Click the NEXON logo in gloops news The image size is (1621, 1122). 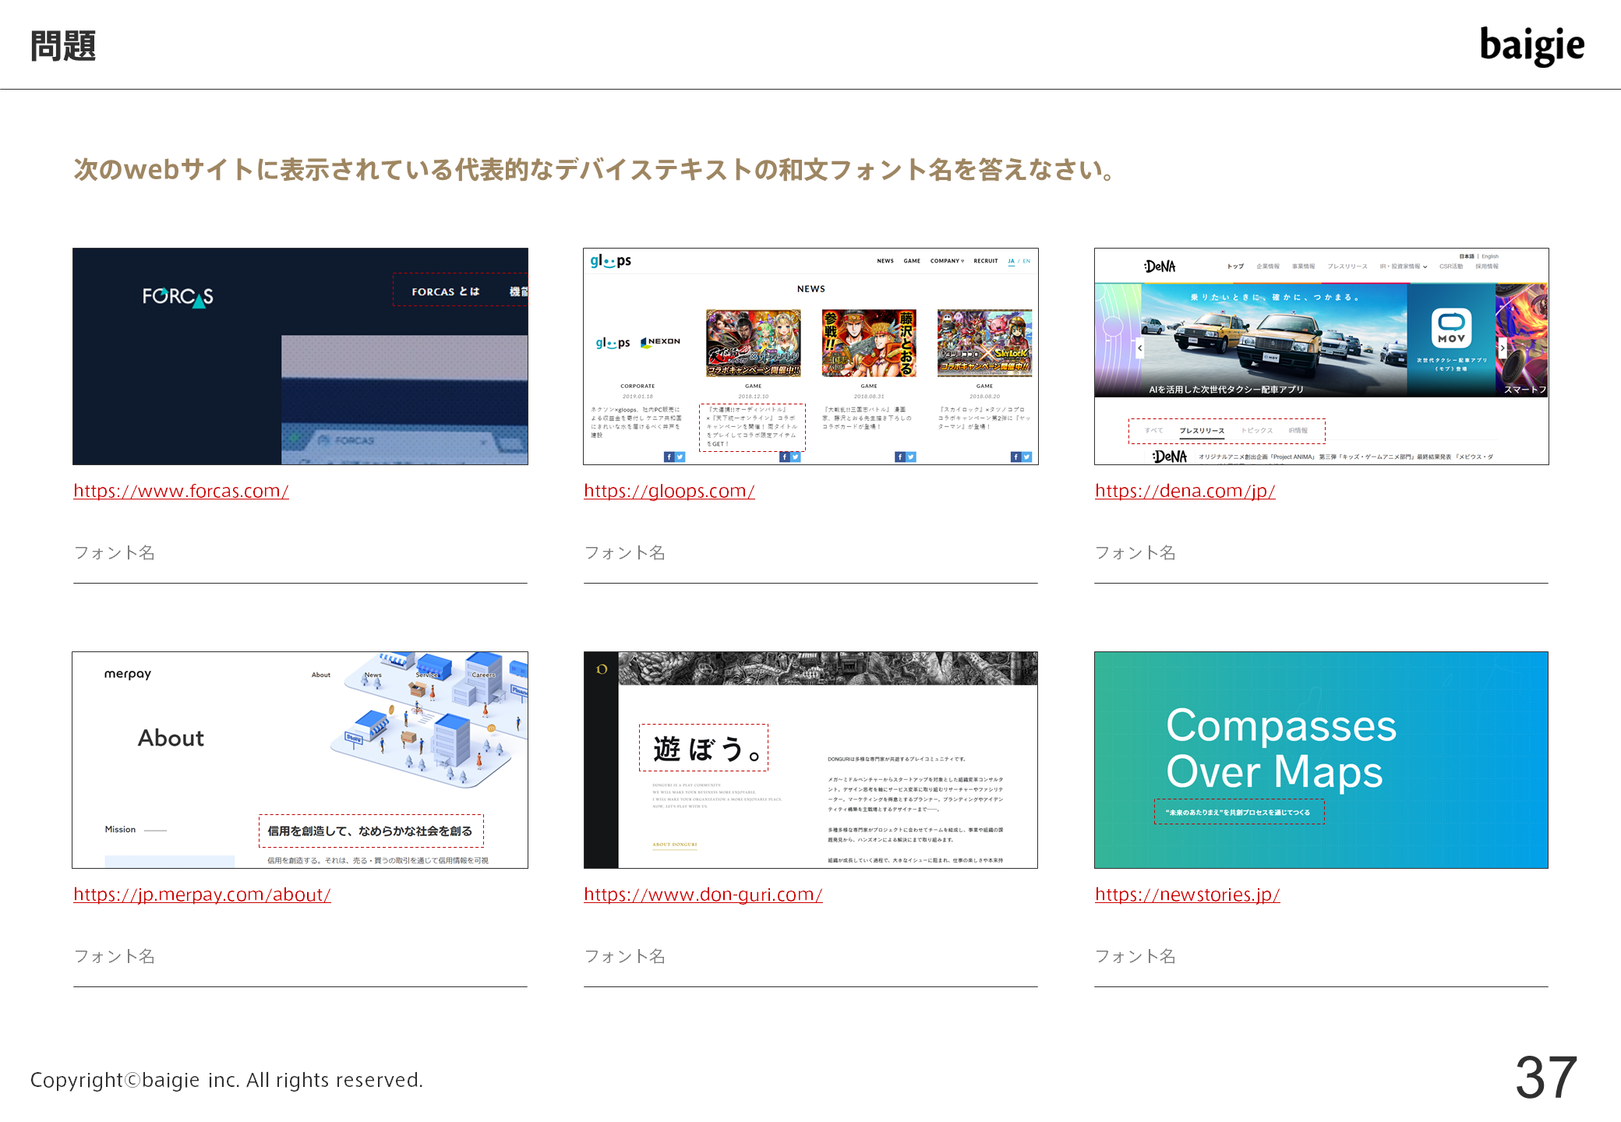tap(661, 341)
